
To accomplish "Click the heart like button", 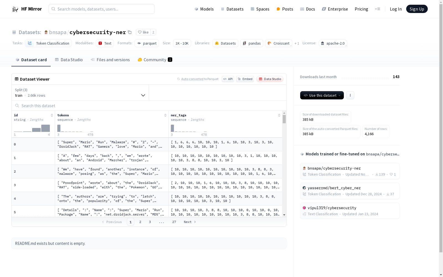I will [143, 32].
